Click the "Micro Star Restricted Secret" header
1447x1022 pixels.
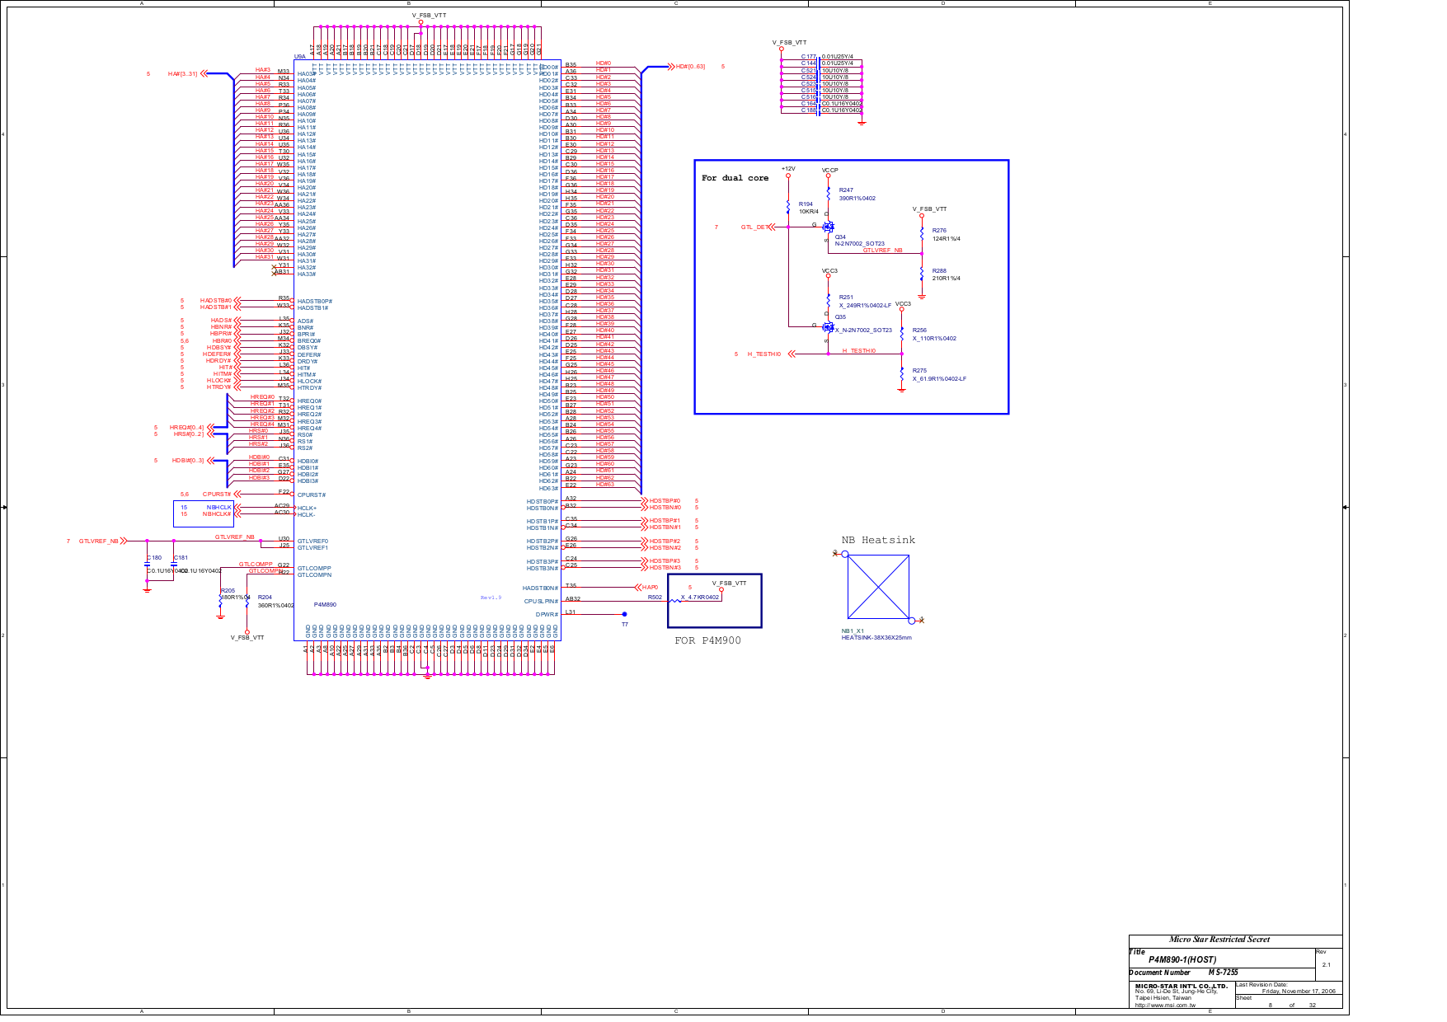pos(1219,940)
